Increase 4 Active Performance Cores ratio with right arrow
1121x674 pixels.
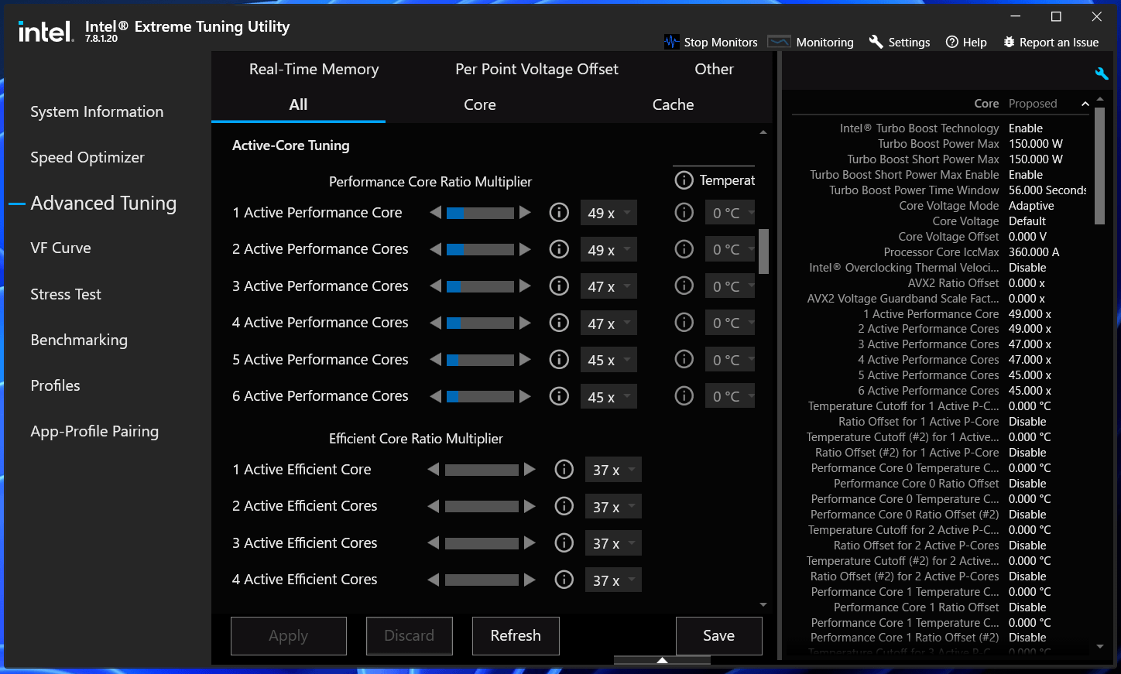[x=525, y=323]
